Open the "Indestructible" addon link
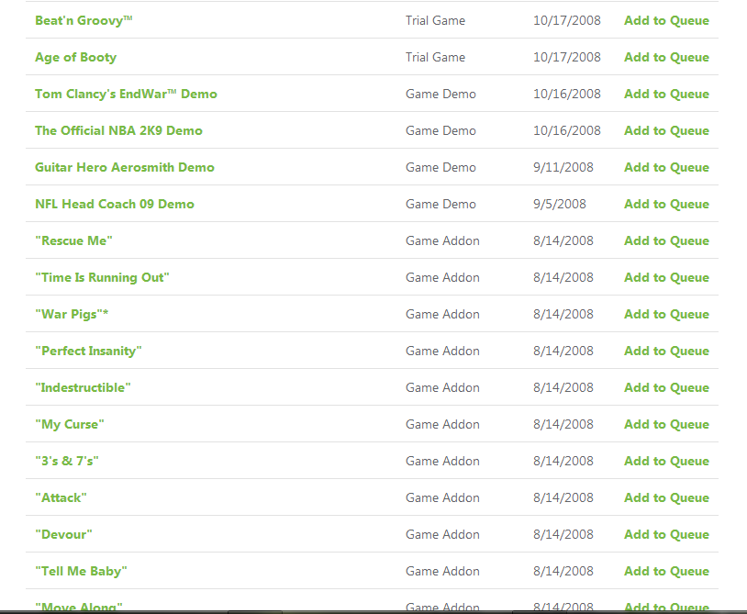 [x=83, y=387]
